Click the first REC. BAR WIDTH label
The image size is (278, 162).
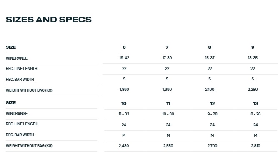click(20, 80)
